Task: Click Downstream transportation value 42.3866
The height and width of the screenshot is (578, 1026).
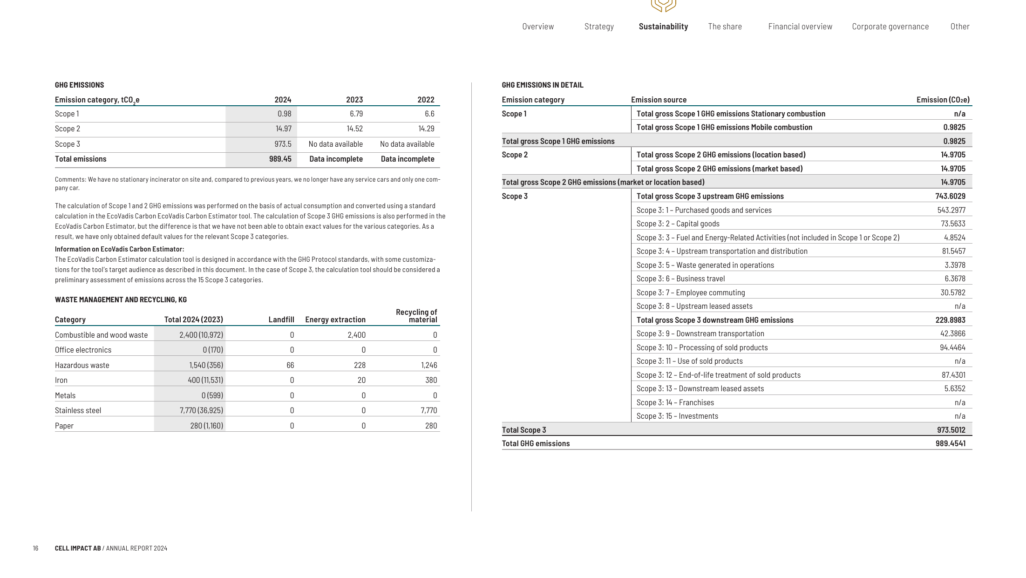Action: click(x=953, y=333)
